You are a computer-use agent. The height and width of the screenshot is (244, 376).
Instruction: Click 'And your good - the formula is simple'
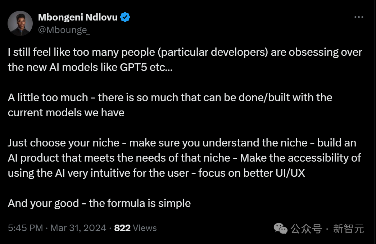tap(99, 203)
